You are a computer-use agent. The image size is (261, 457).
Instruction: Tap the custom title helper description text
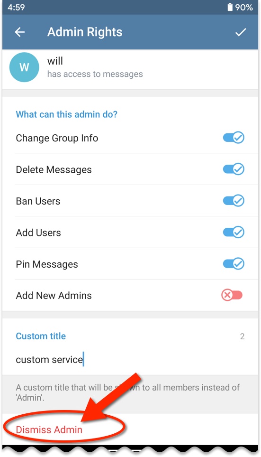127,392
